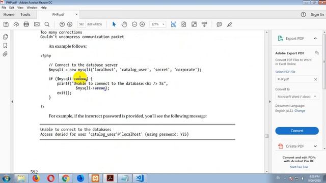
Task: Collapse the Export PDF section
Action: [315, 39]
